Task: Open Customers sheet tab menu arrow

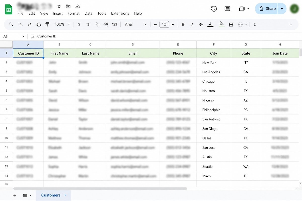Action: coord(65,195)
